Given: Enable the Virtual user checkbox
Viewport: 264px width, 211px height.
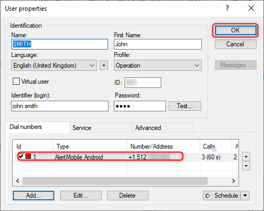Looking at the screenshot, I should click(16, 82).
